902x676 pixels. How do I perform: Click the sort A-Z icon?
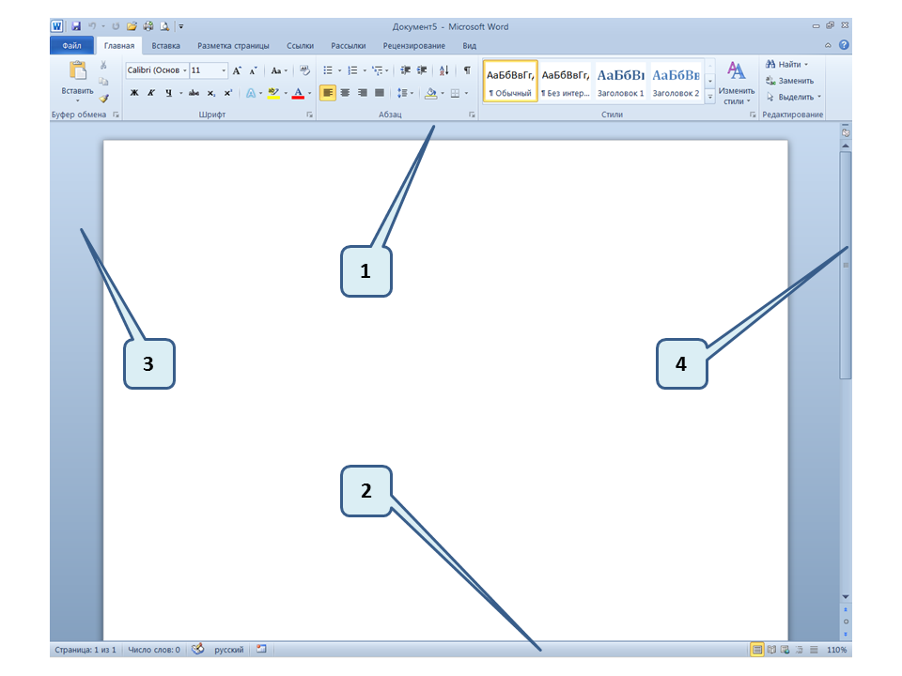[x=444, y=70]
